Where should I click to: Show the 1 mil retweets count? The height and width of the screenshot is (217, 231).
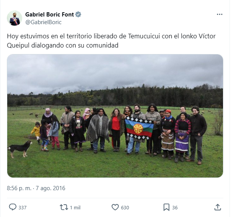[75, 207]
